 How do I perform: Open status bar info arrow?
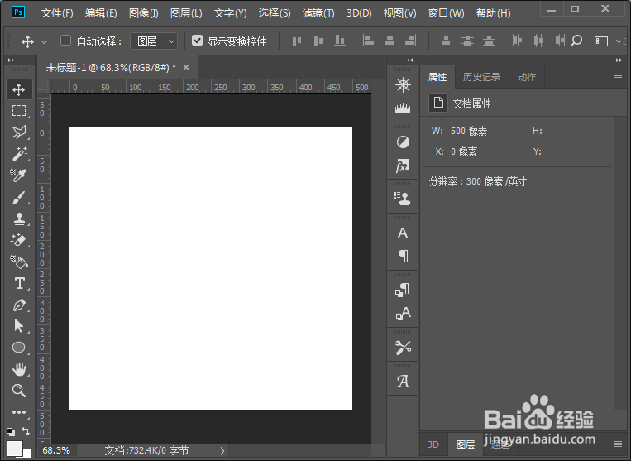coord(222,450)
